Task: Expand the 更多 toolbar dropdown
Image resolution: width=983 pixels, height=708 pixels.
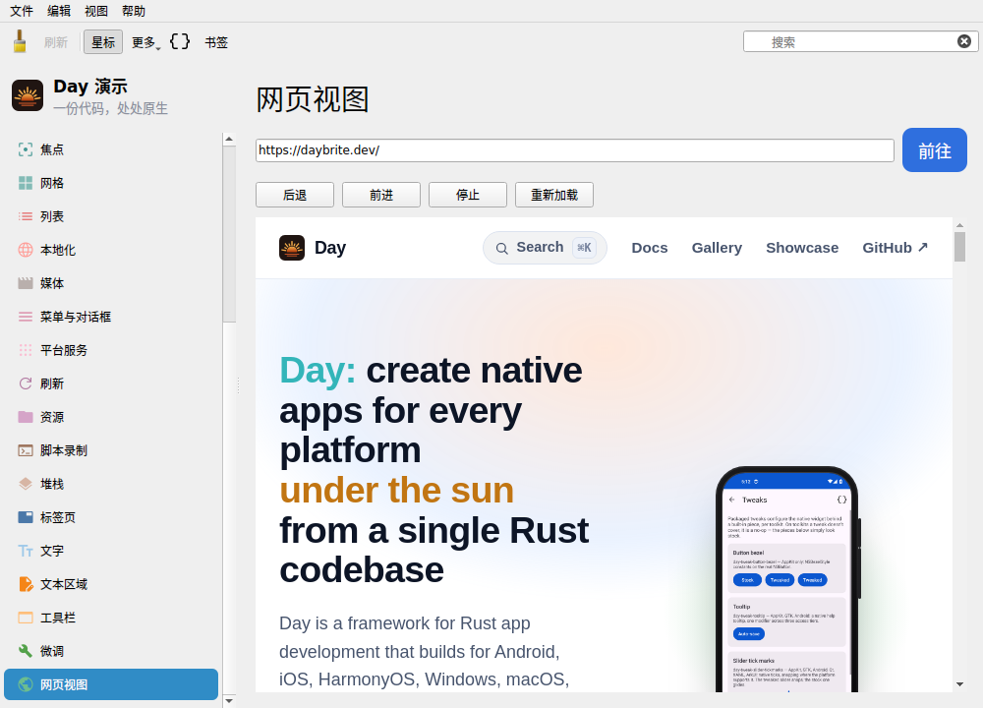Action: [146, 42]
